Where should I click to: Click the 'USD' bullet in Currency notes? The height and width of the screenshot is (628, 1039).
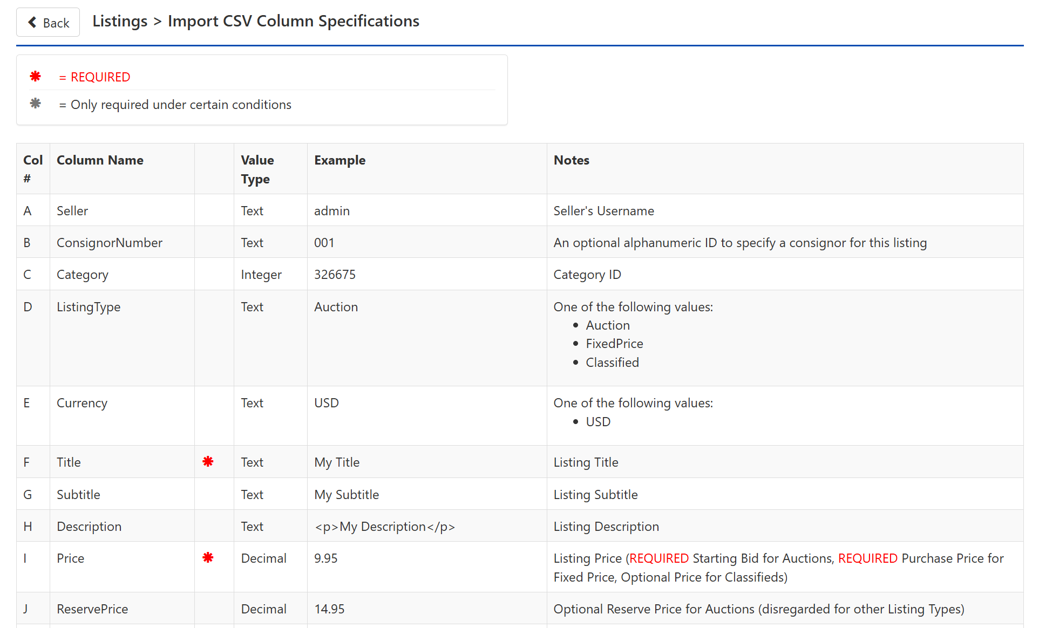(598, 422)
